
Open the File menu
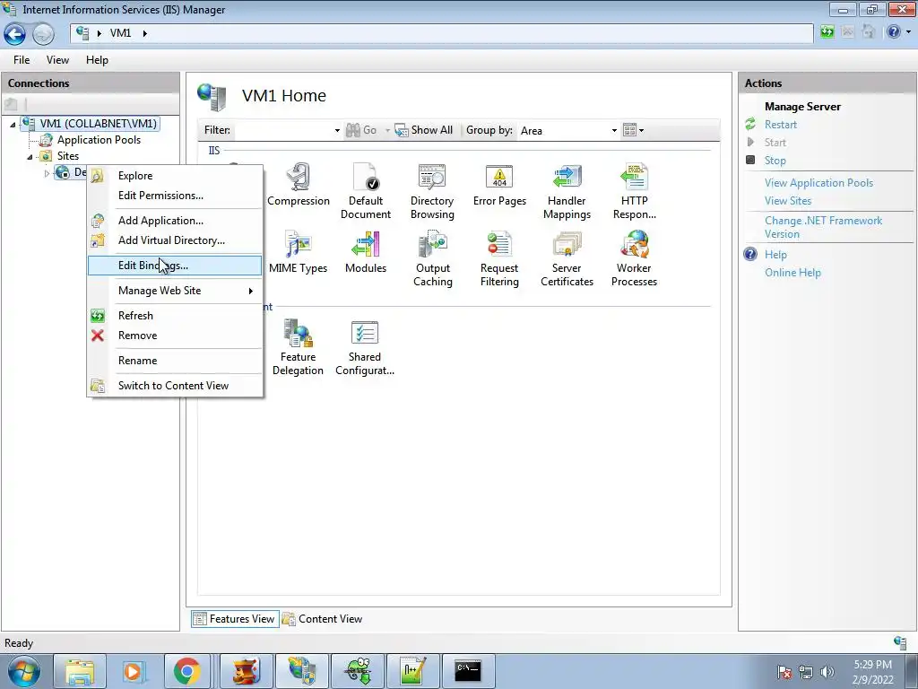(22, 60)
